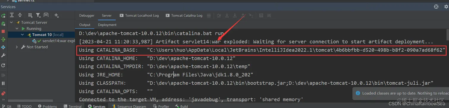Click the 'Loaded classes are up to date' notification
Viewport: 449px width, 108px height.
coord(401,93)
